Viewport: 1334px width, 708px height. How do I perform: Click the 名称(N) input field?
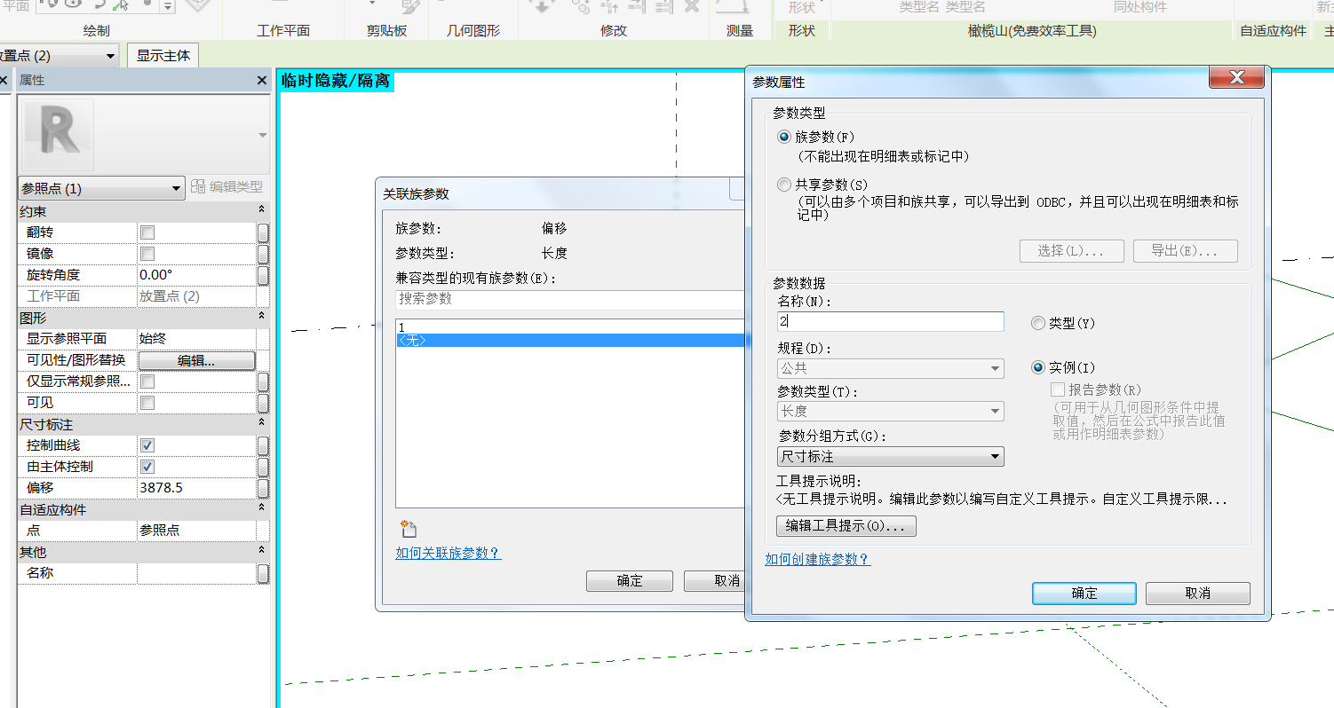890,321
